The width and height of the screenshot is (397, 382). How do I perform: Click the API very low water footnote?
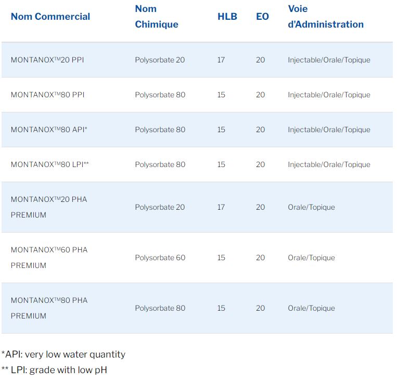[63, 354]
